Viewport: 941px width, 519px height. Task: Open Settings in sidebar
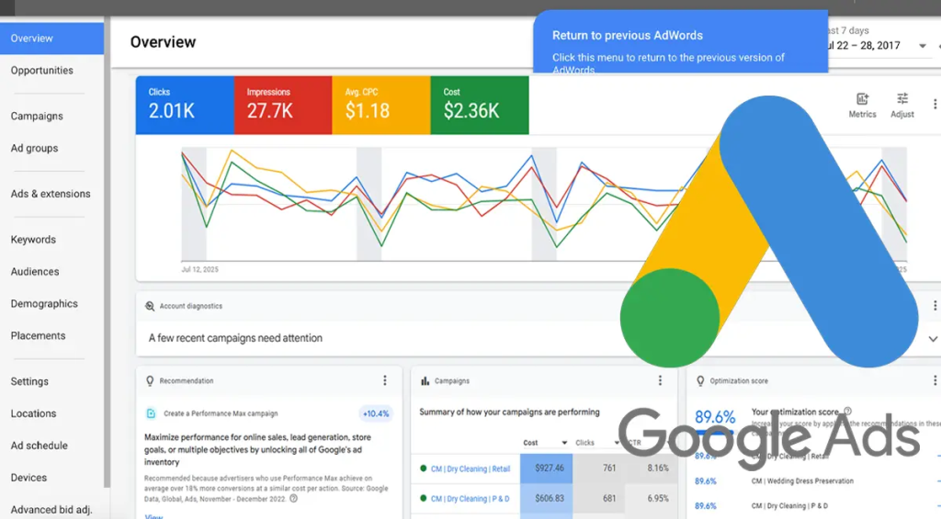(29, 381)
